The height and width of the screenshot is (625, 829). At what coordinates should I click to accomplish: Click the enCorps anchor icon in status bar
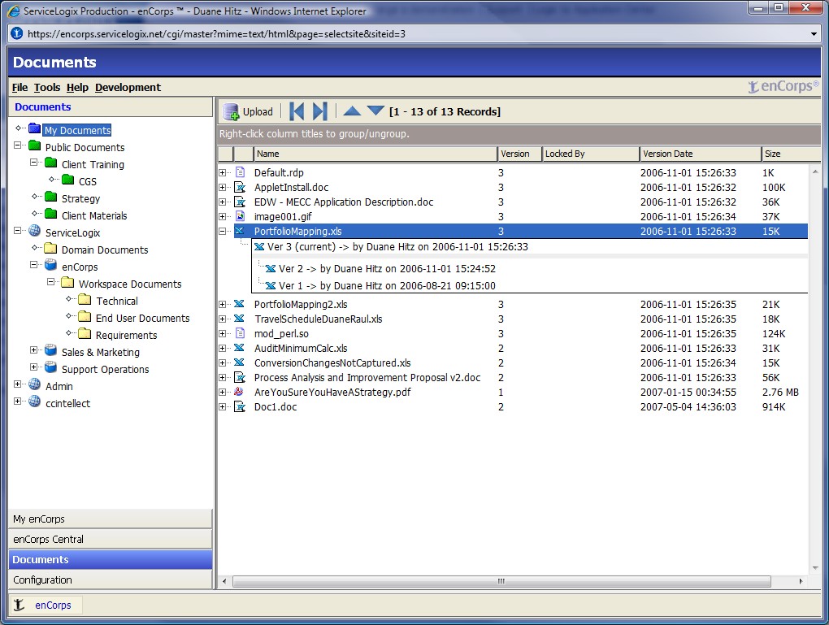(19, 605)
